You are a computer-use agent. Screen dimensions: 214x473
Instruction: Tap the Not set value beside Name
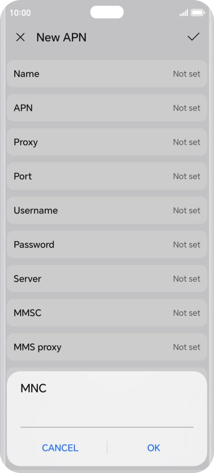[186, 73]
